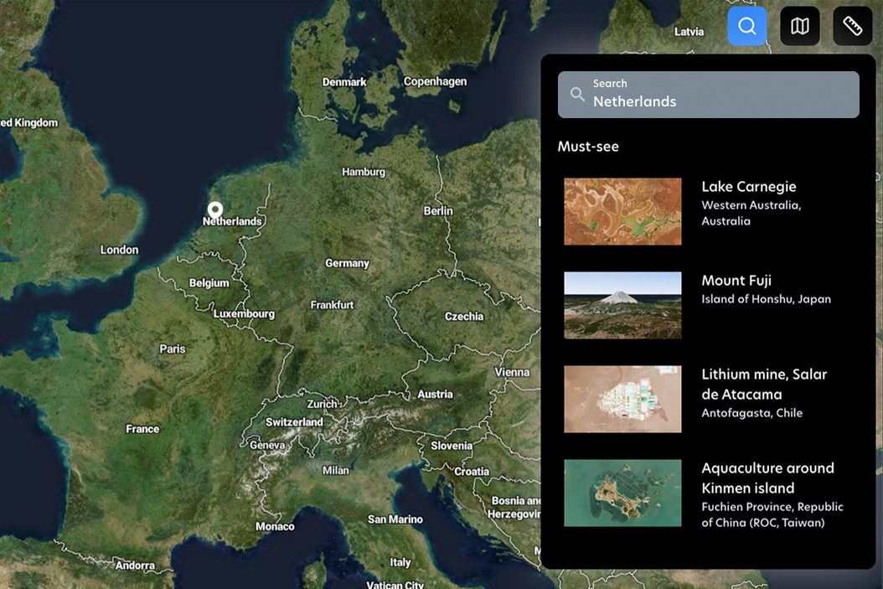Click the Vienna map label
The width and height of the screenshot is (883, 589).
pyautogui.click(x=512, y=372)
